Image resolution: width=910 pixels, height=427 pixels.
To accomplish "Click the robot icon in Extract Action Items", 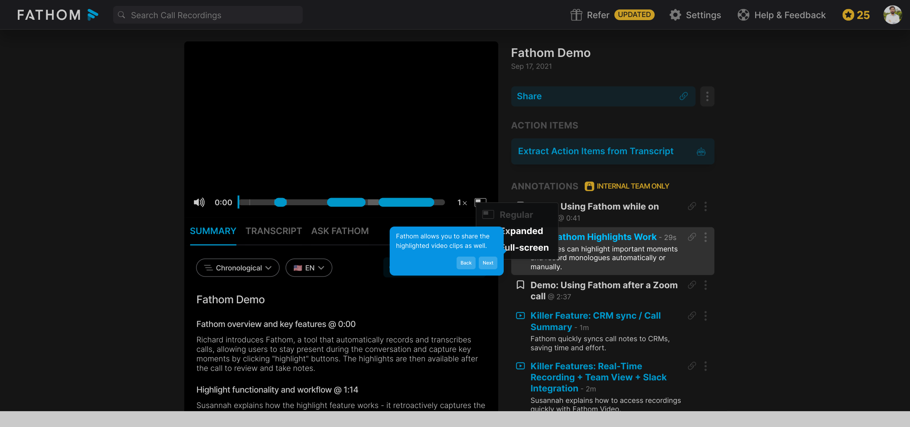I will 701,152.
